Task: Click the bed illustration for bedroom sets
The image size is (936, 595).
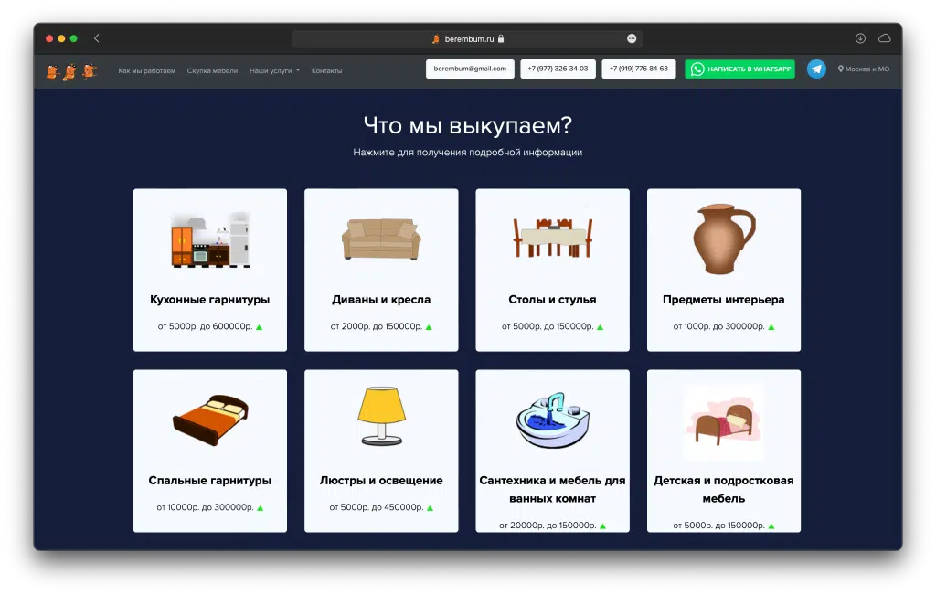Action: click(210, 420)
